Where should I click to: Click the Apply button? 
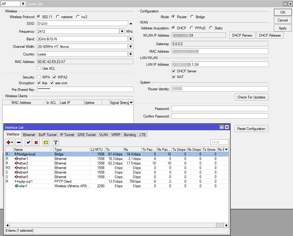283,28
